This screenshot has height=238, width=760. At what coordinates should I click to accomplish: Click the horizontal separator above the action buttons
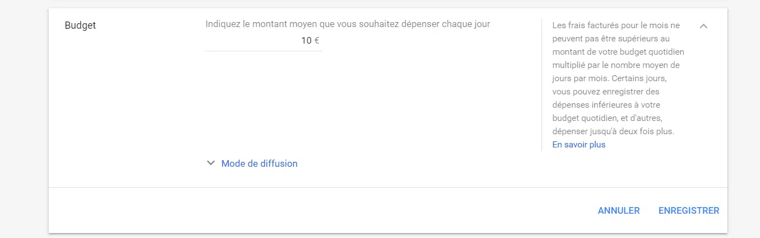388,188
